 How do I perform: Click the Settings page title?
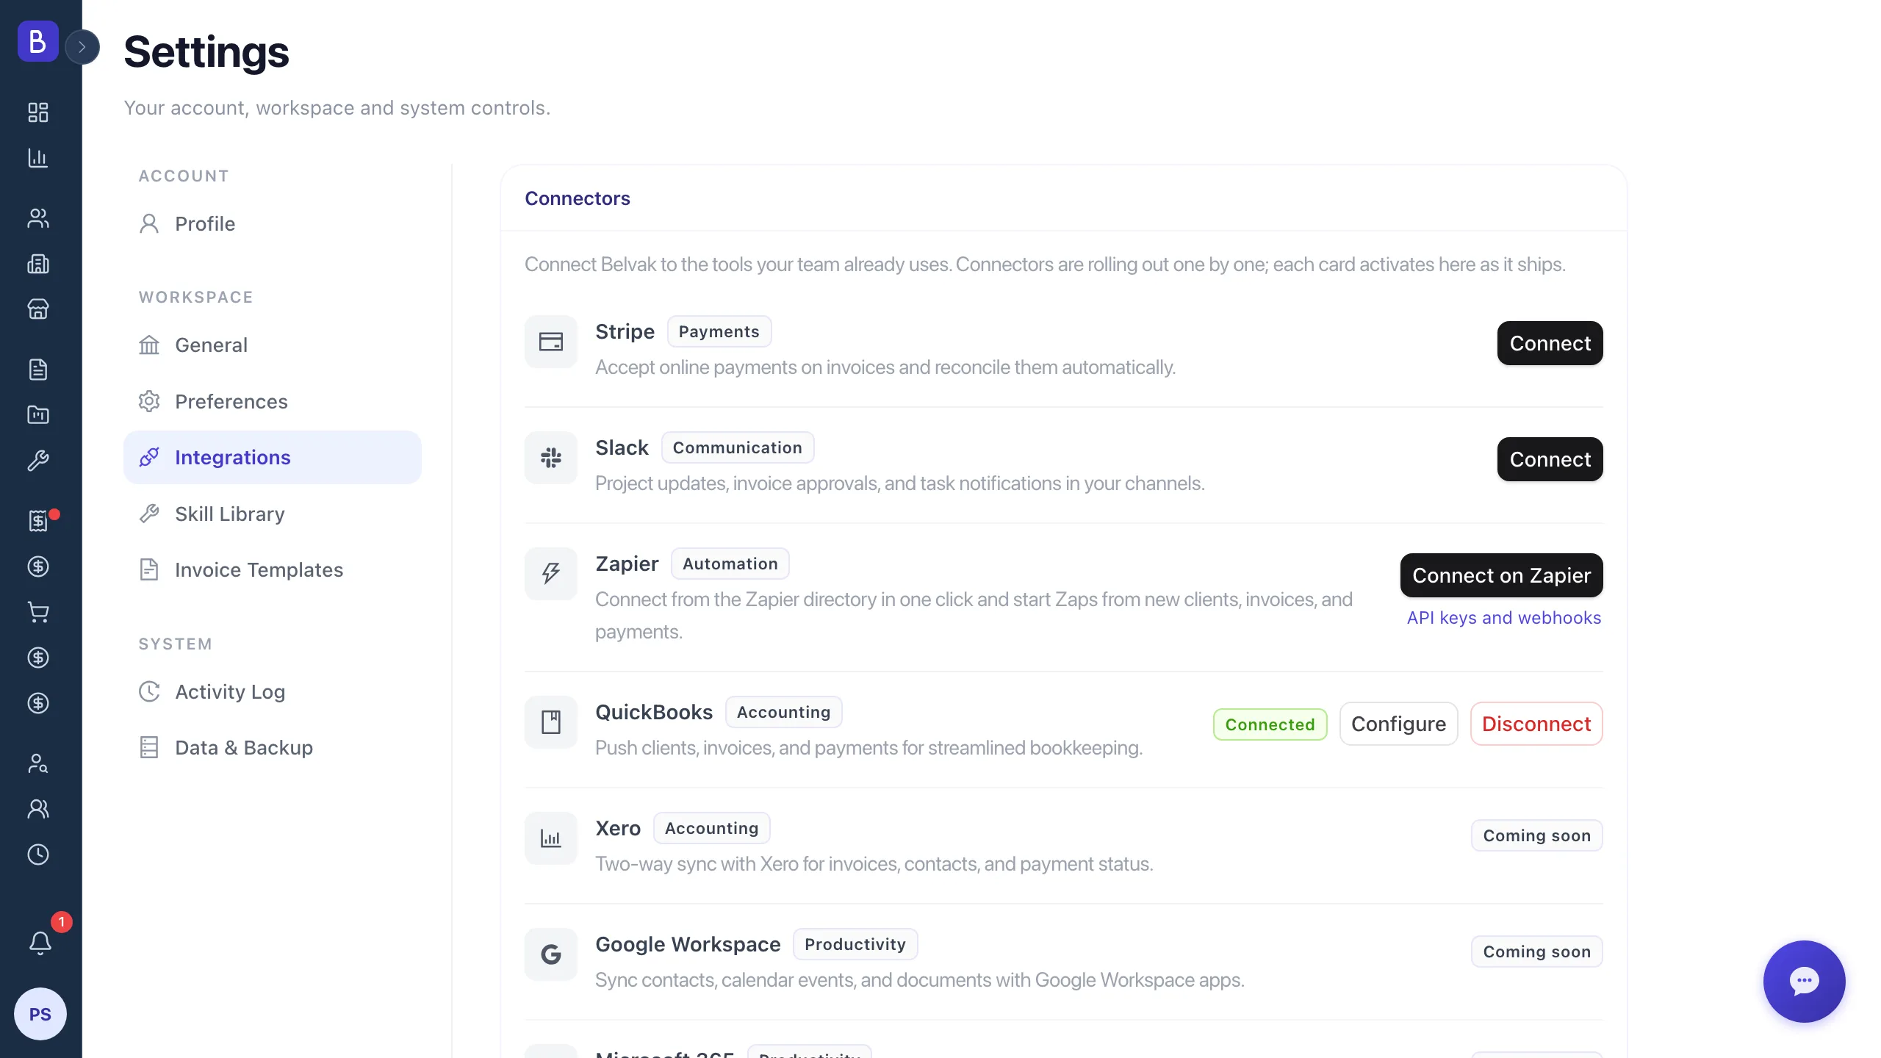[206, 52]
